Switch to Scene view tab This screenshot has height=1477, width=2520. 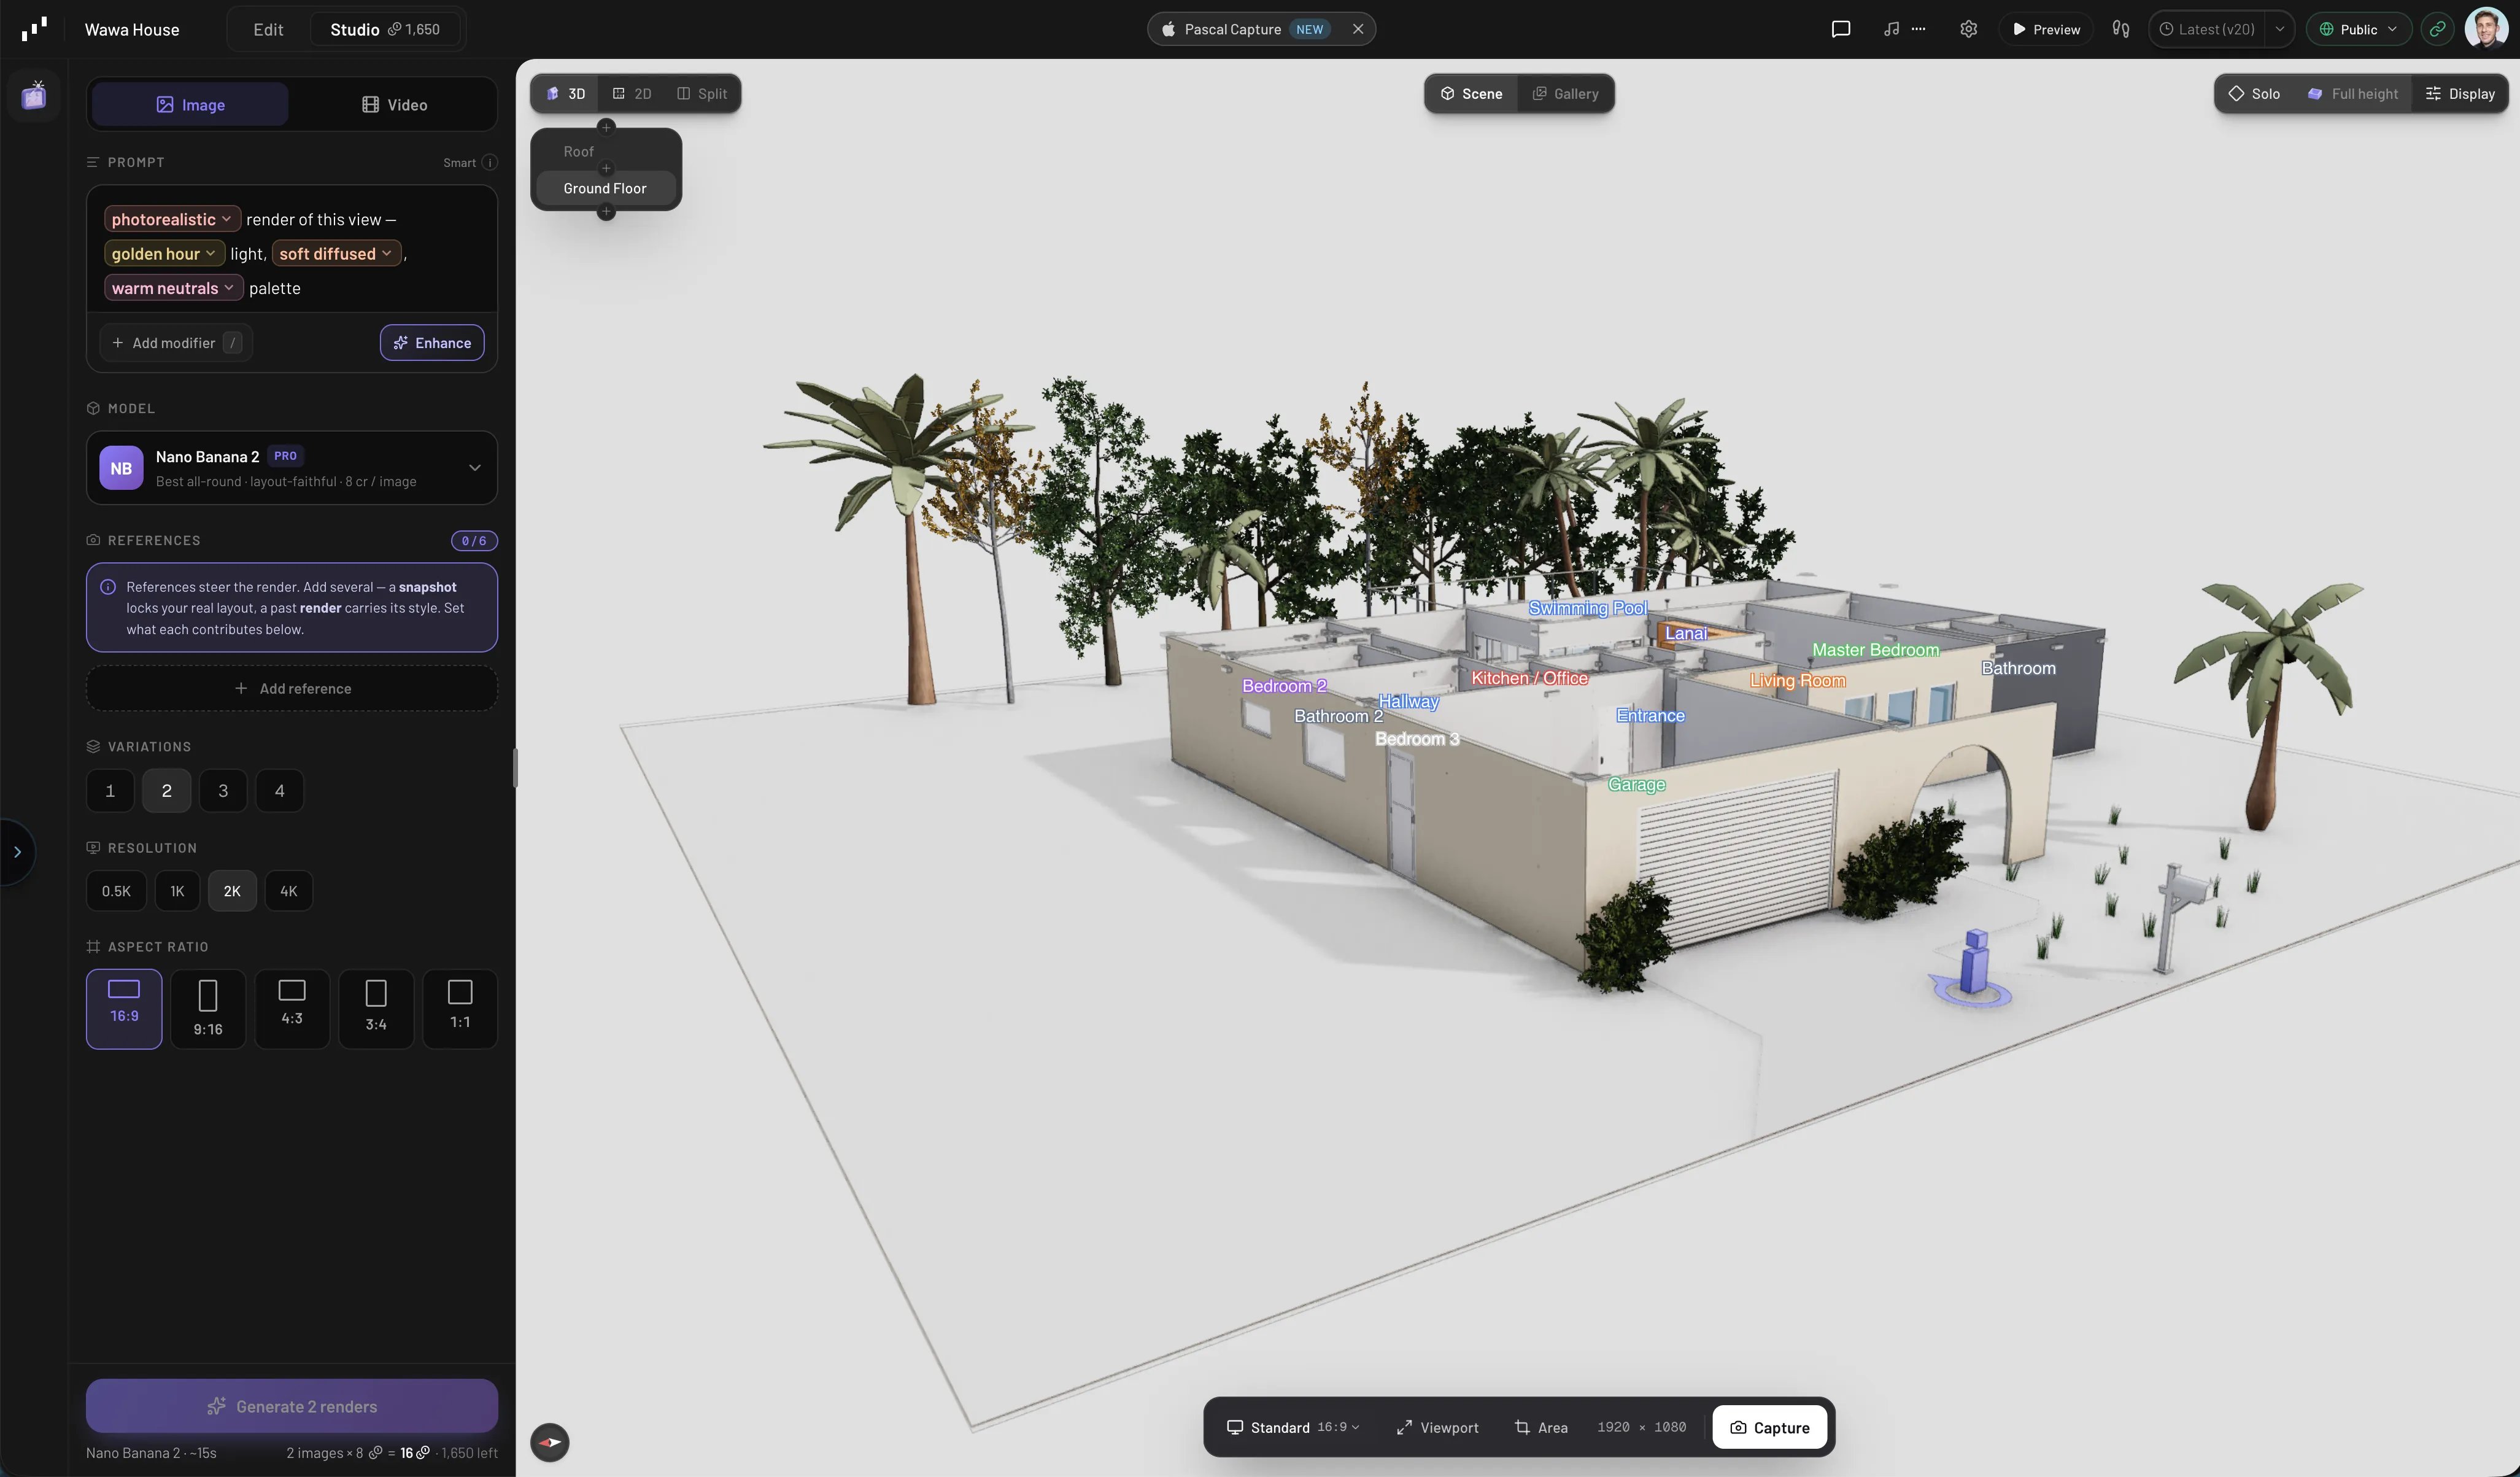pos(1471,94)
